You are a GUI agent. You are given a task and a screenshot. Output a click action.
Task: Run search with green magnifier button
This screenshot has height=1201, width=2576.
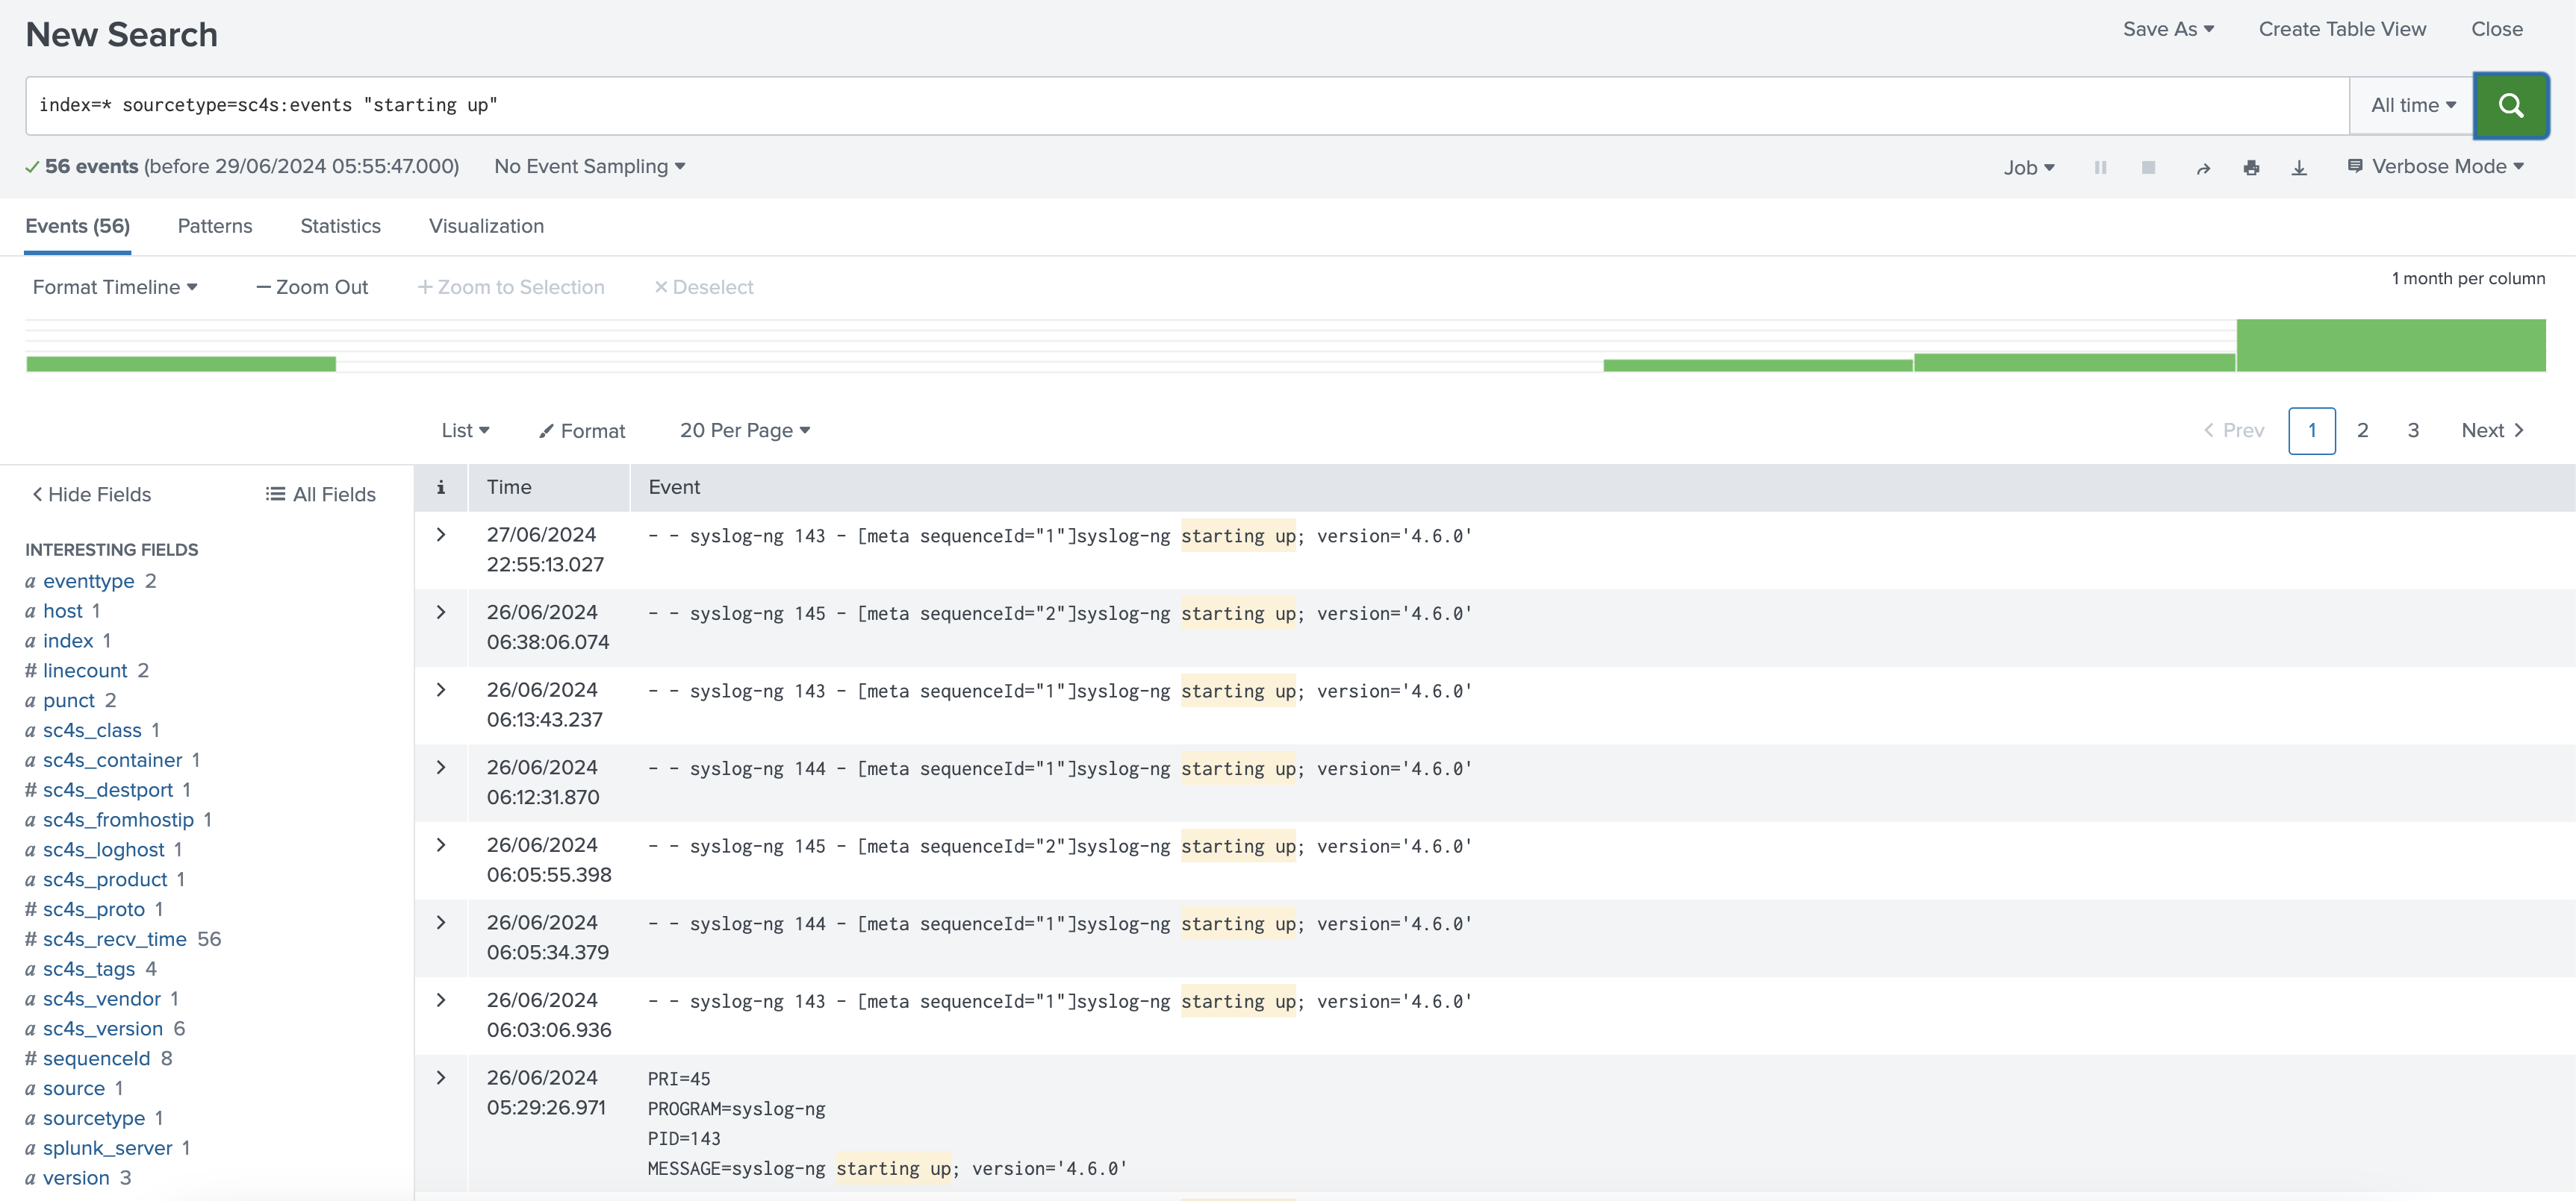(2510, 105)
